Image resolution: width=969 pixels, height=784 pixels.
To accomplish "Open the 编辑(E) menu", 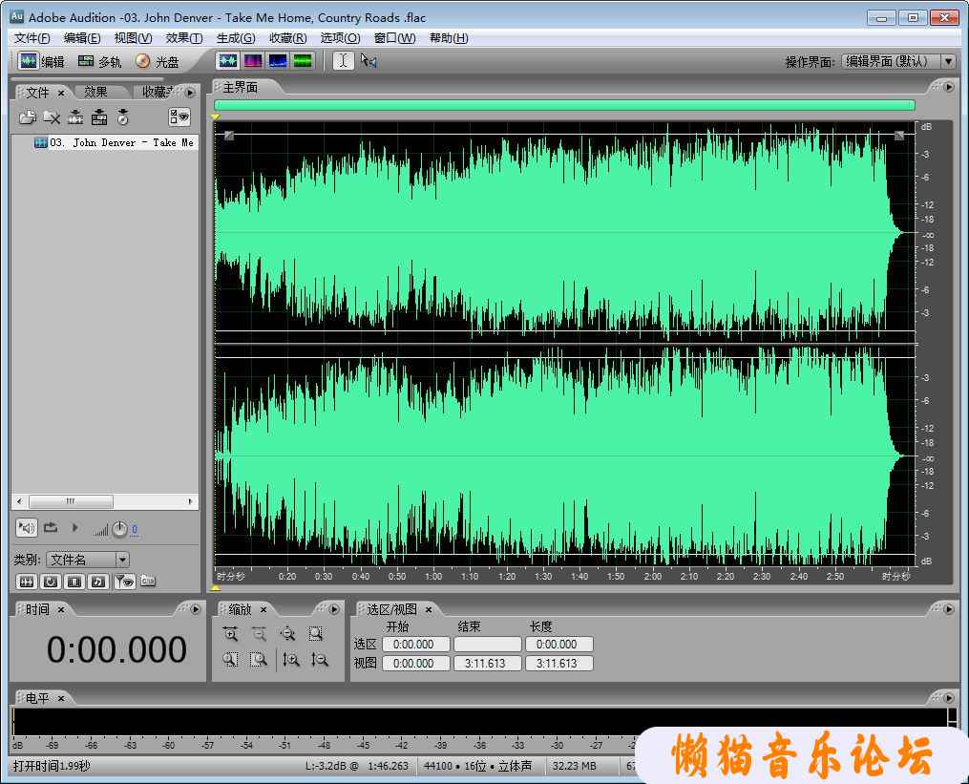I will click(x=82, y=38).
